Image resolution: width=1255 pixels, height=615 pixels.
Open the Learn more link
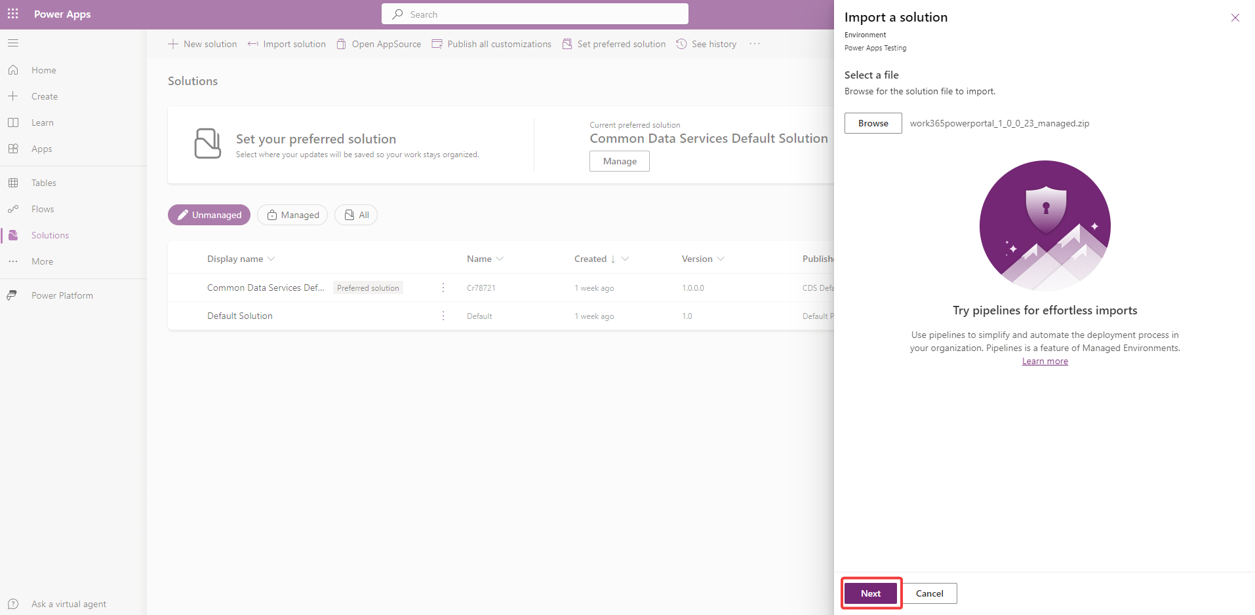[x=1045, y=361]
